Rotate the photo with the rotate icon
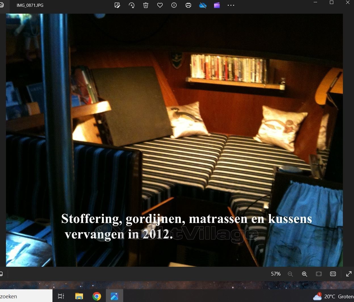The image size is (354, 302). [x=131, y=5]
